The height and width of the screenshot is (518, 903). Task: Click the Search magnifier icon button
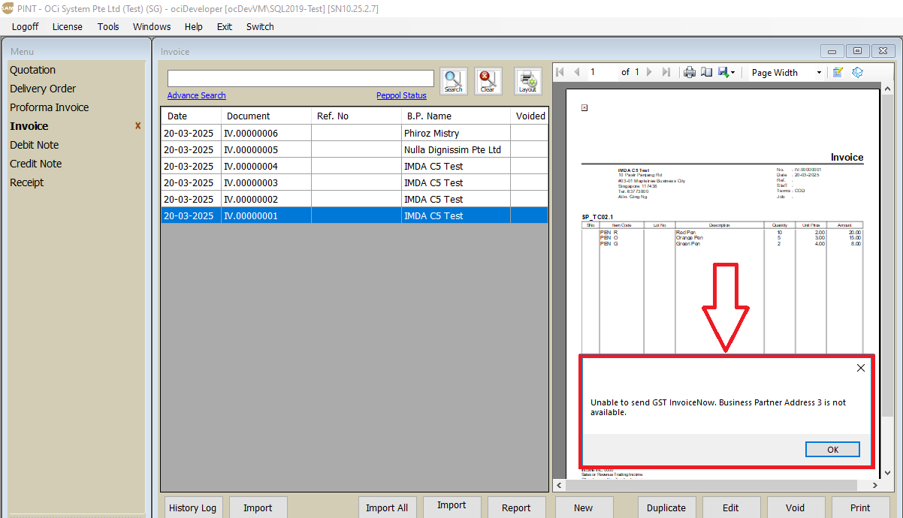[x=453, y=81]
